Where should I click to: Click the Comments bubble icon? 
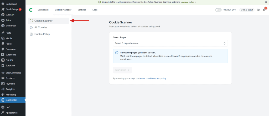click(3, 49)
